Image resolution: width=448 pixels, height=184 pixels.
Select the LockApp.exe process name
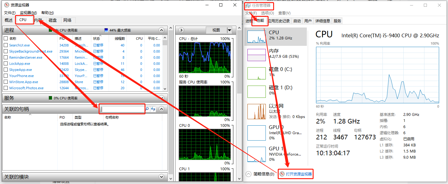click(x=20, y=64)
